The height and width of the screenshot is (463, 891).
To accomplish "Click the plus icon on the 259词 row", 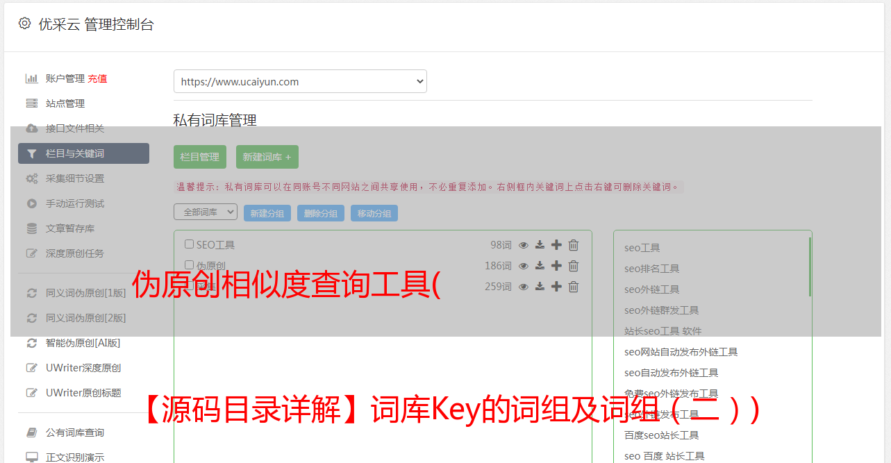I will point(556,287).
